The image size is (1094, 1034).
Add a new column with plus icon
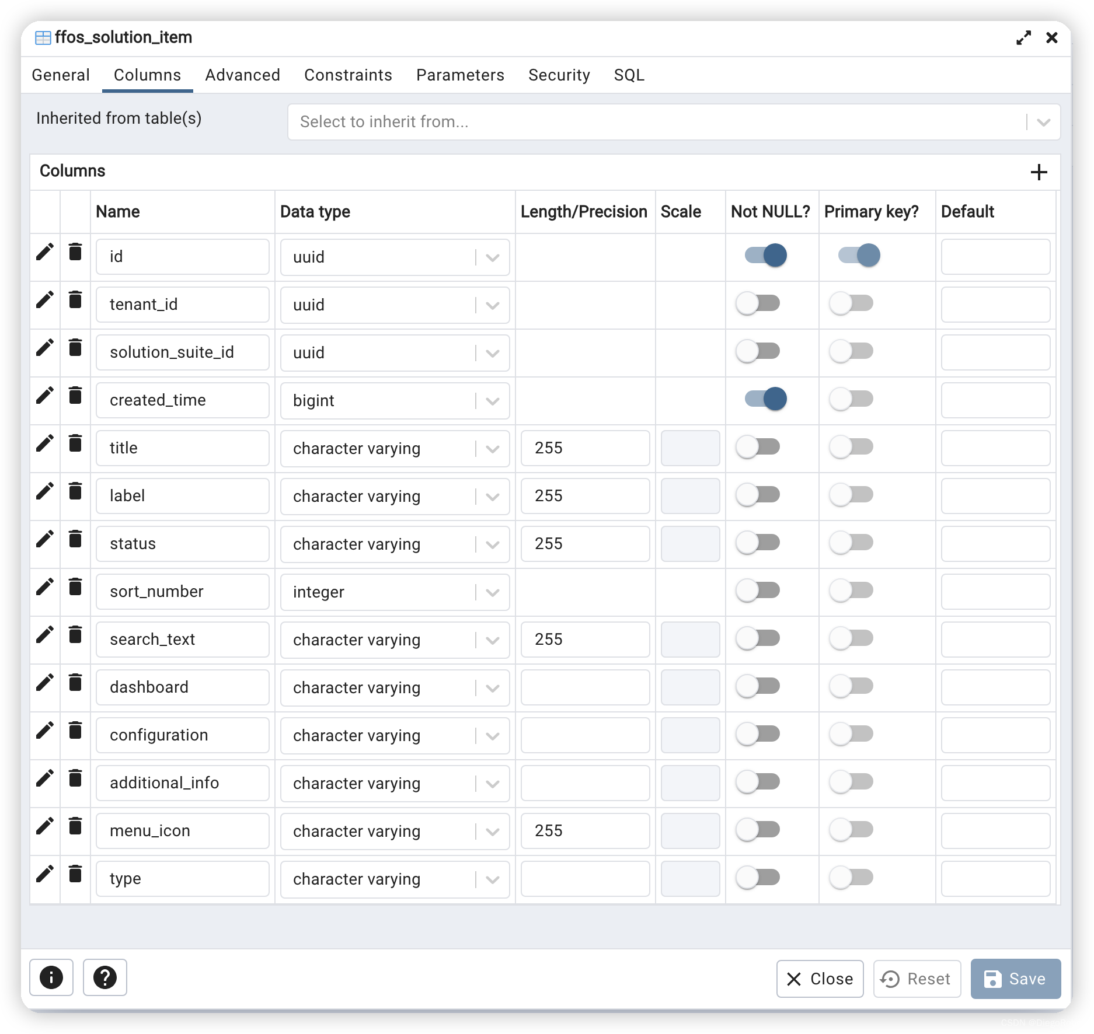point(1039,172)
